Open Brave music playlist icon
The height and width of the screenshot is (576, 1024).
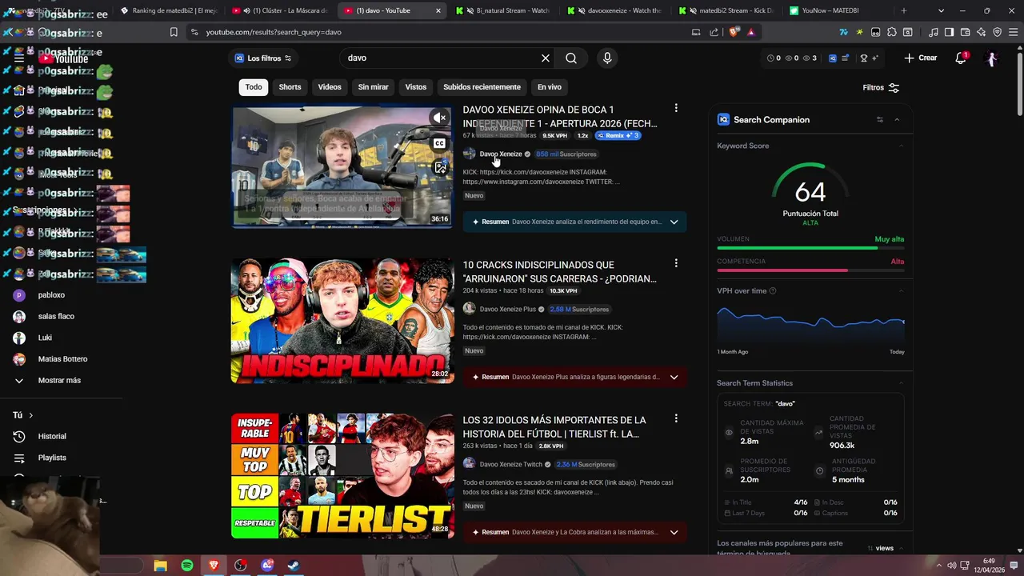934,33
